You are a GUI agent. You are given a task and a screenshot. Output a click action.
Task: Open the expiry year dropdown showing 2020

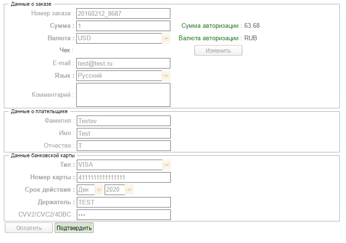(119, 190)
